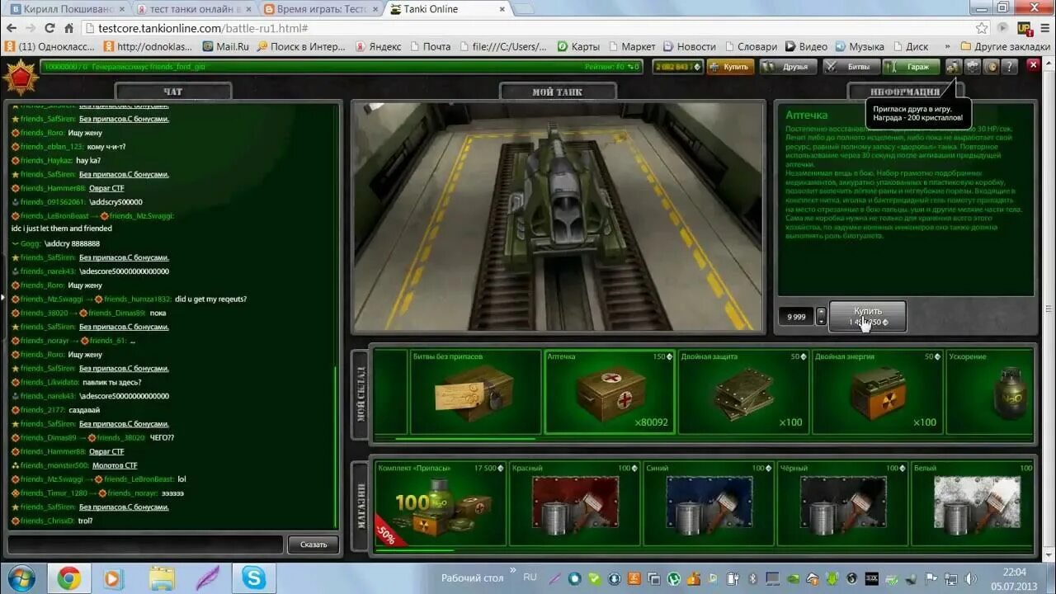Switch to the ЧАТ tab
Viewport: 1056px width, 594px height.
point(172,92)
